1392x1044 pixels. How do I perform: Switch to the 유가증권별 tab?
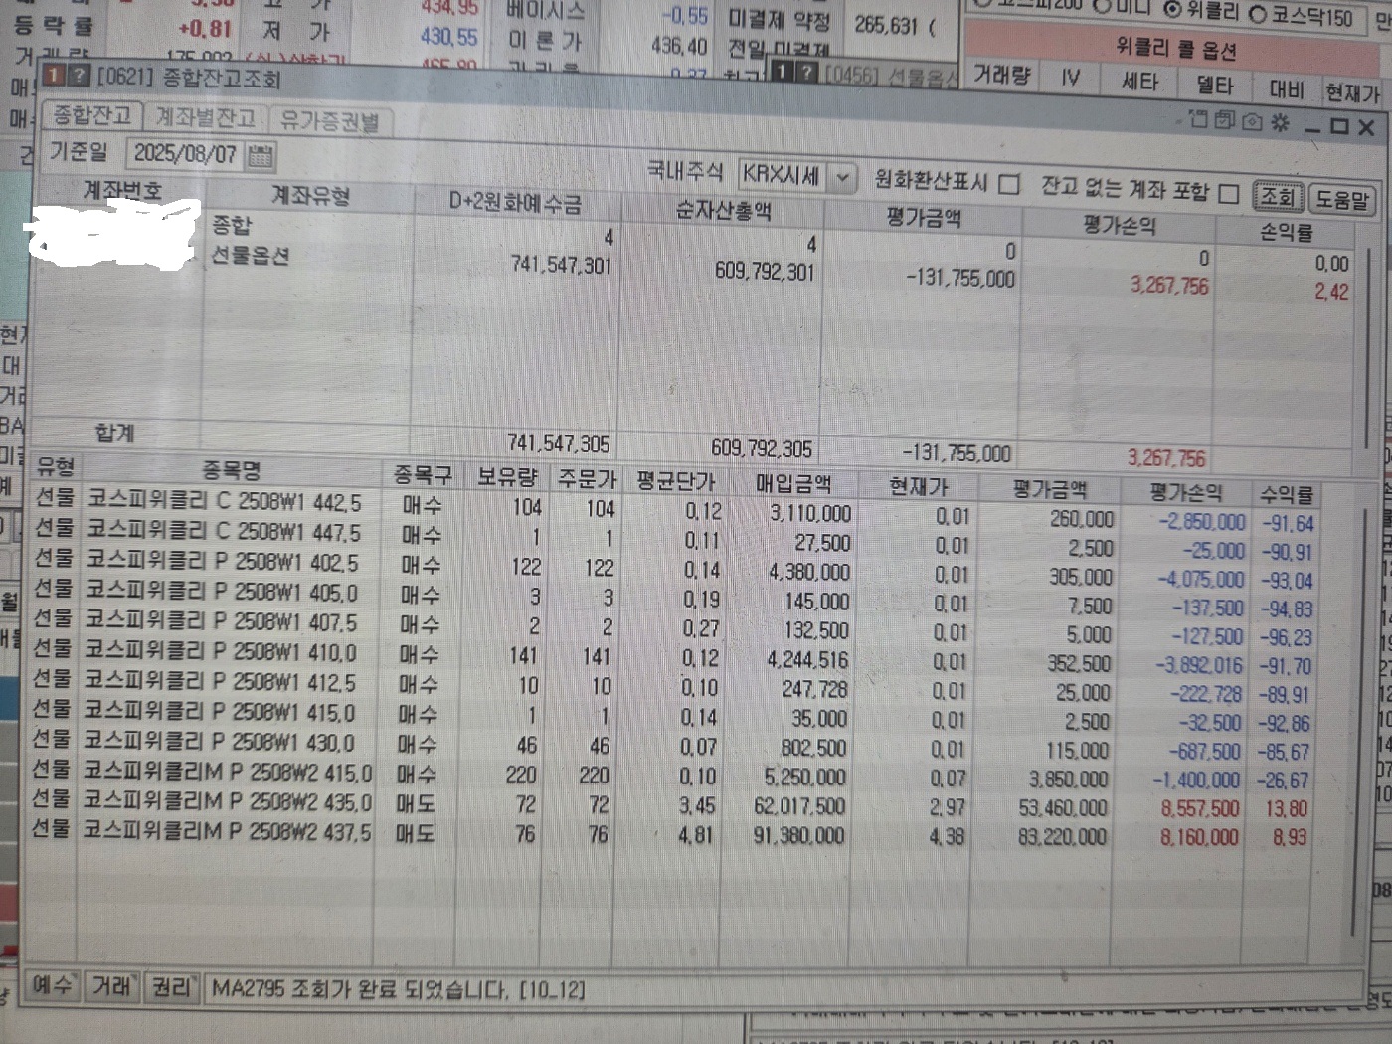click(329, 121)
